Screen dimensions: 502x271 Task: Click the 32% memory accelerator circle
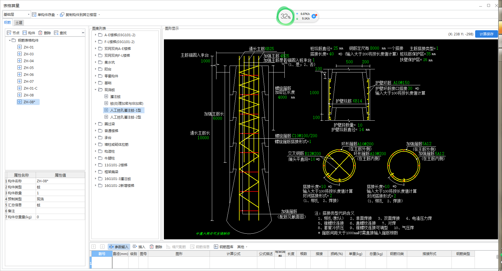pos(285,16)
